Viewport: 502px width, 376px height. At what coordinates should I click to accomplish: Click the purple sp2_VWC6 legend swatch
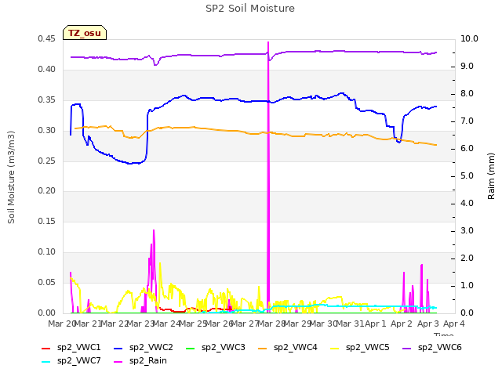tap(407, 348)
